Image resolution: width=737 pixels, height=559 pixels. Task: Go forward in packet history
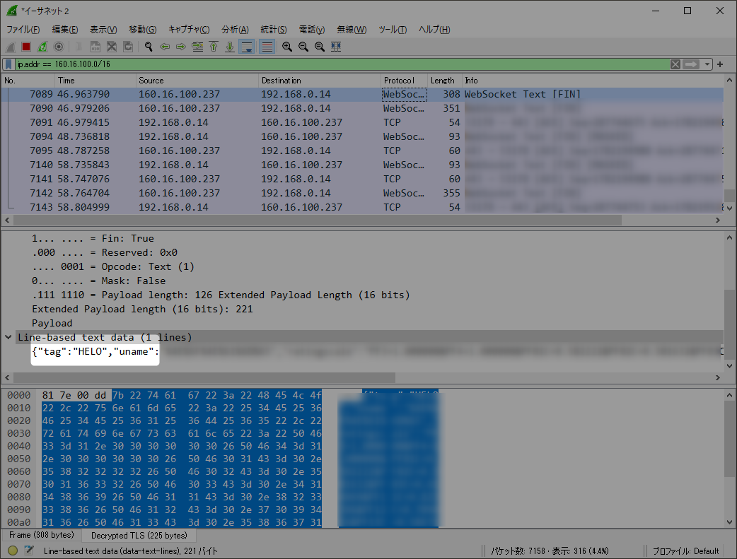pos(181,47)
